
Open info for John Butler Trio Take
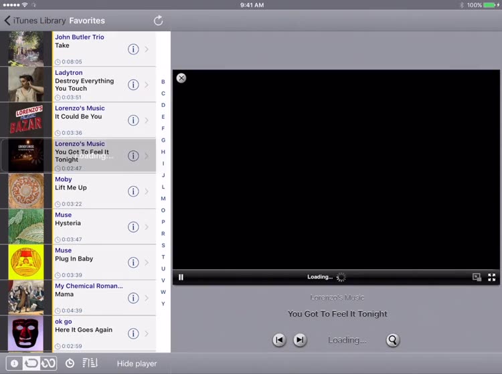[133, 49]
